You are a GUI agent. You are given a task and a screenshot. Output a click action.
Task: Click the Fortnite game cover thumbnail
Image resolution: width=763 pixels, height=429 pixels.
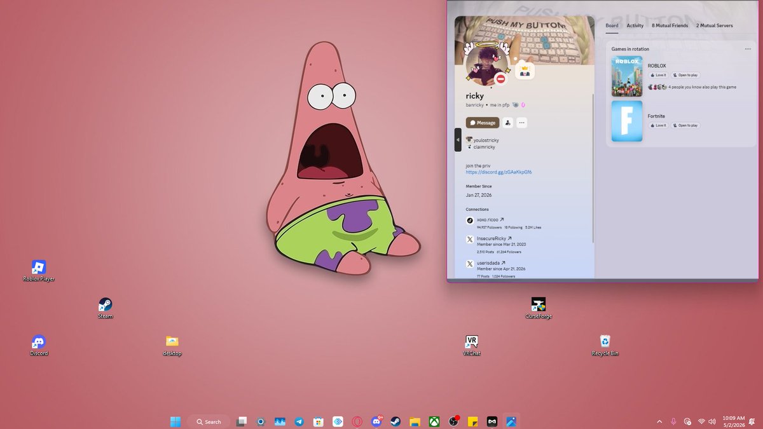pyautogui.click(x=627, y=121)
